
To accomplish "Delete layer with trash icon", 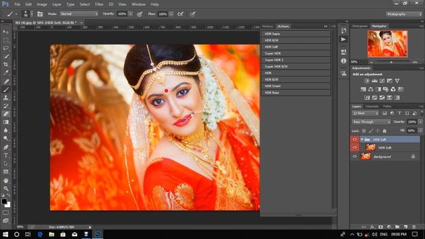I will click(414, 227).
